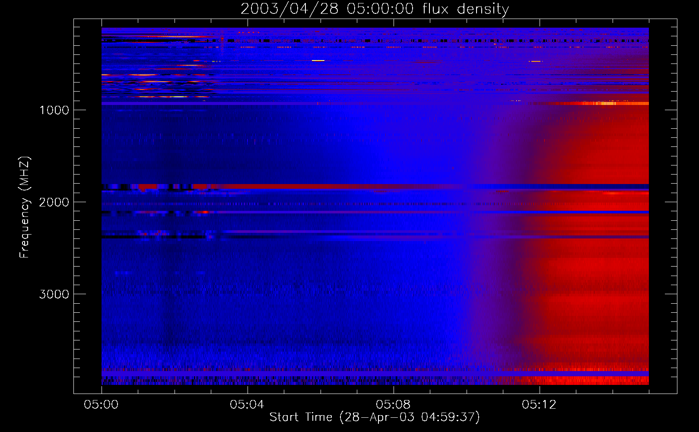Click the 05:12 time tick label
Screen dimensions: 699x432
[539, 405]
